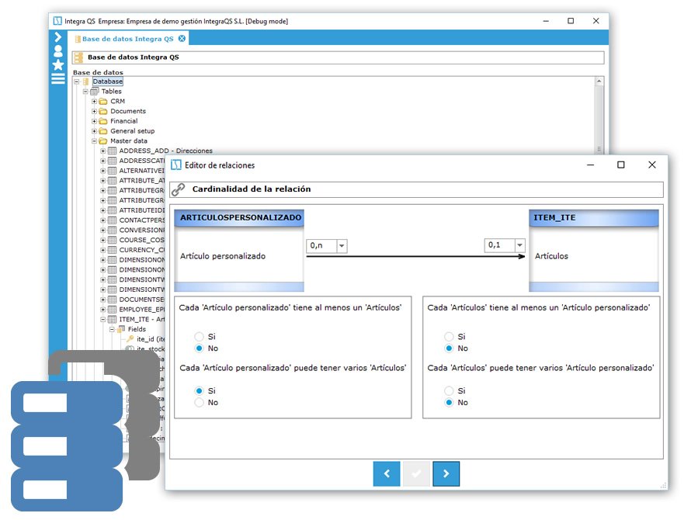Select the 'Fields' node label under ITEM_ITE
The width and height of the screenshot is (684, 520).
point(137,329)
